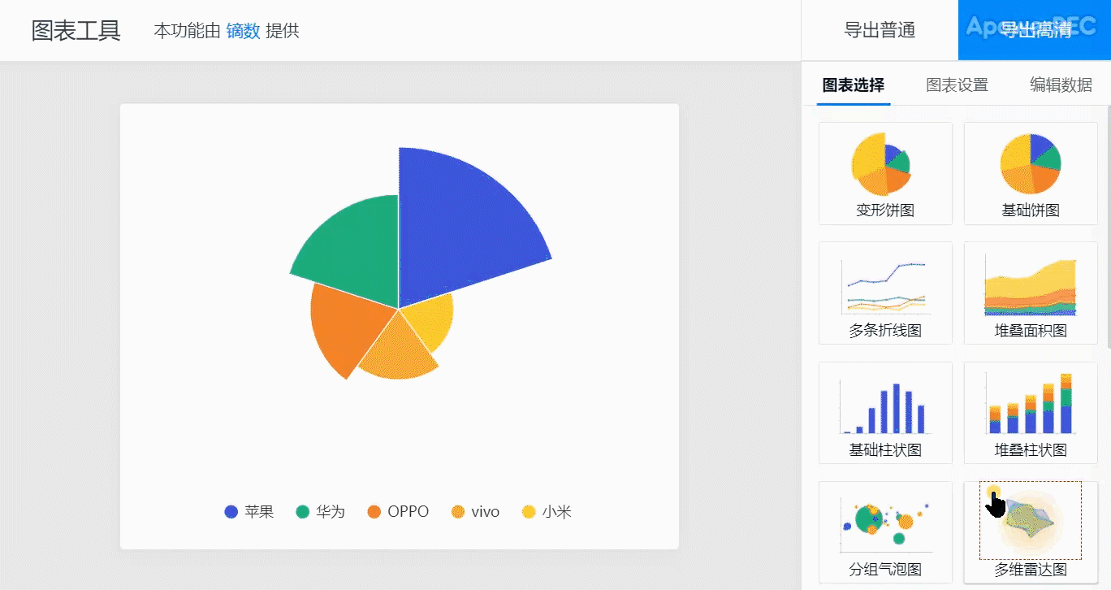This screenshot has width=1111, height=590.
Task: Select the 变形饼图 chart type
Action: 885,173
